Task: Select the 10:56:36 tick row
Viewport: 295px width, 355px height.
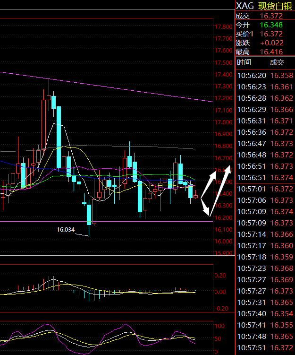Action: [265, 132]
